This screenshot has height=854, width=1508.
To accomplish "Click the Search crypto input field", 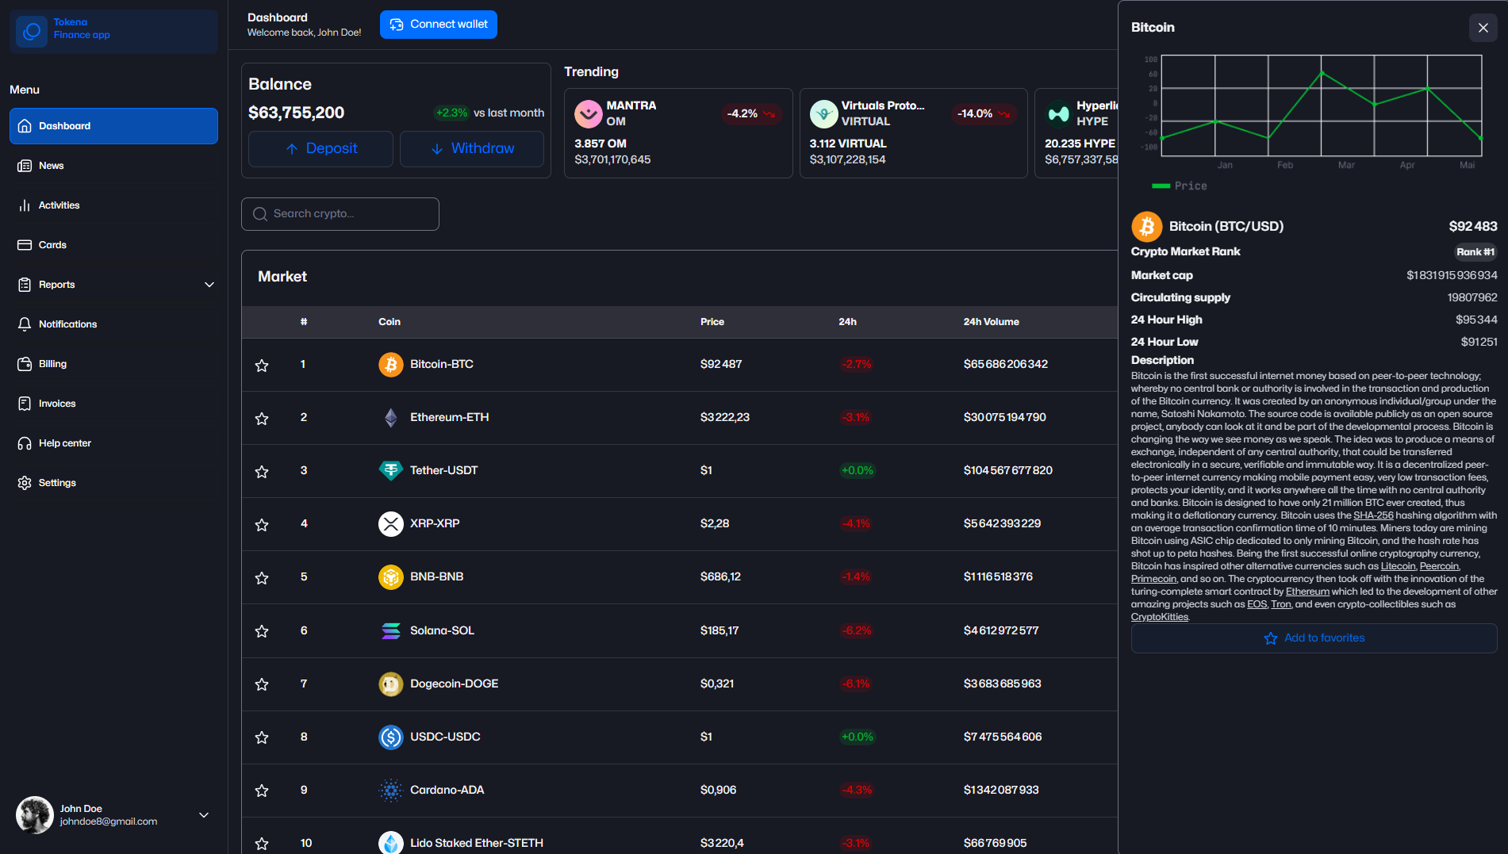I will 340,214.
